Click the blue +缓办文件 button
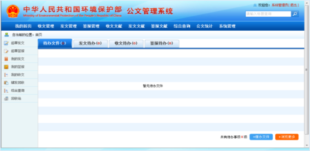Screen dimensions: 310x151 click(261, 137)
